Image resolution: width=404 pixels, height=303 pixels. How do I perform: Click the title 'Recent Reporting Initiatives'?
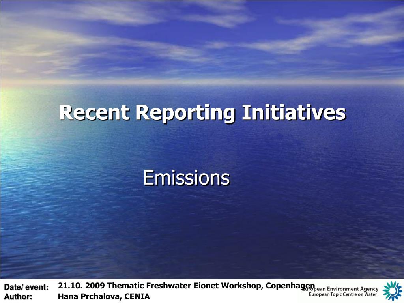pos(202,113)
